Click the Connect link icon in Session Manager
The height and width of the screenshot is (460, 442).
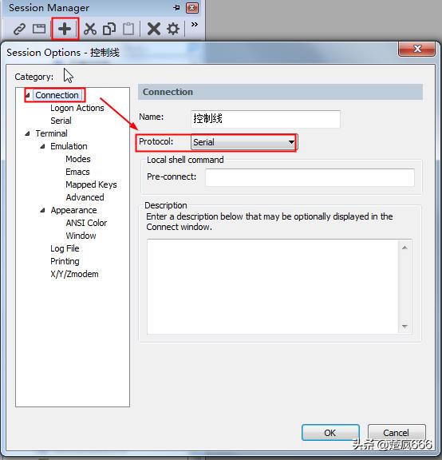tap(20, 29)
